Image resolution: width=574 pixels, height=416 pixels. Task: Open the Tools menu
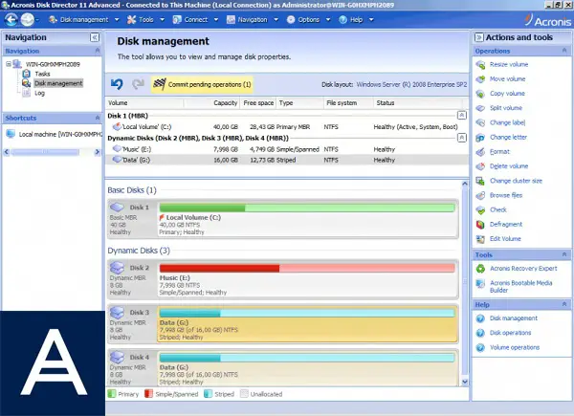click(x=145, y=20)
